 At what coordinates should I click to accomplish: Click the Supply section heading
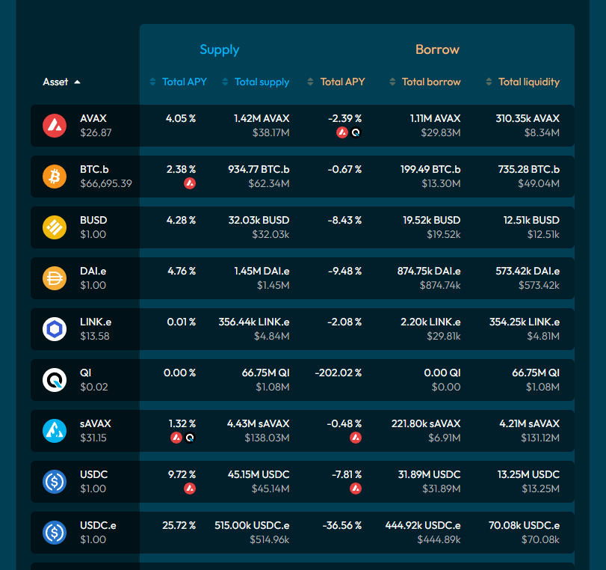point(220,49)
